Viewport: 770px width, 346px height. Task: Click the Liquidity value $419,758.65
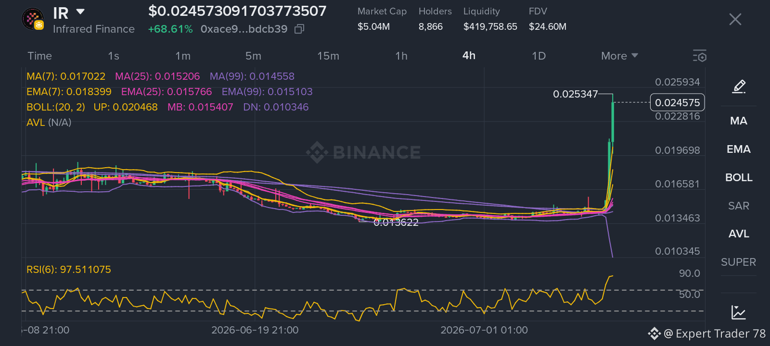click(490, 27)
